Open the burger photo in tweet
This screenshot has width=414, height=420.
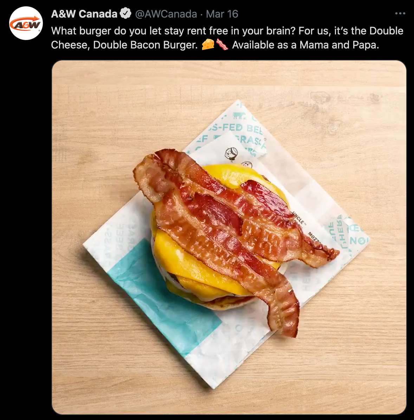coord(229,237)
